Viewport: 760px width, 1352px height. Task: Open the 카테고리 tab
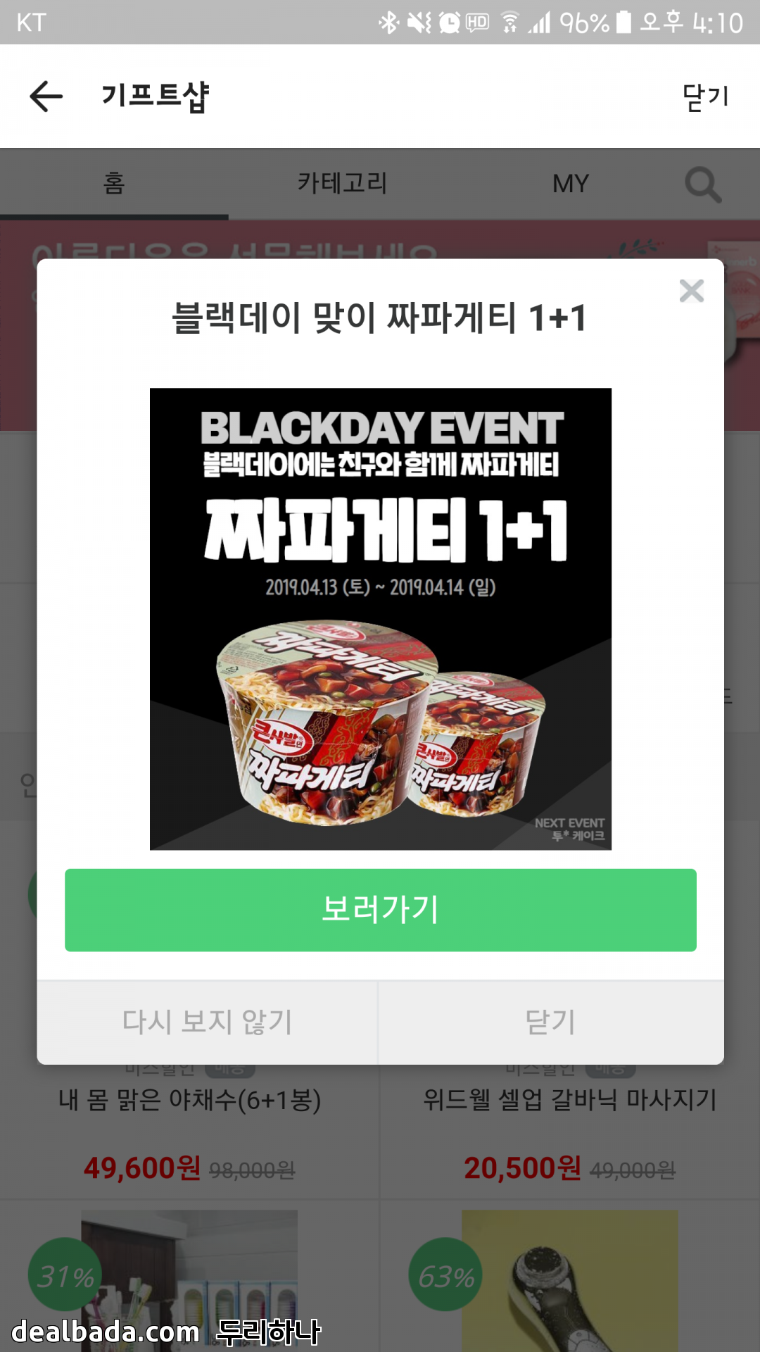coord(342,184)
